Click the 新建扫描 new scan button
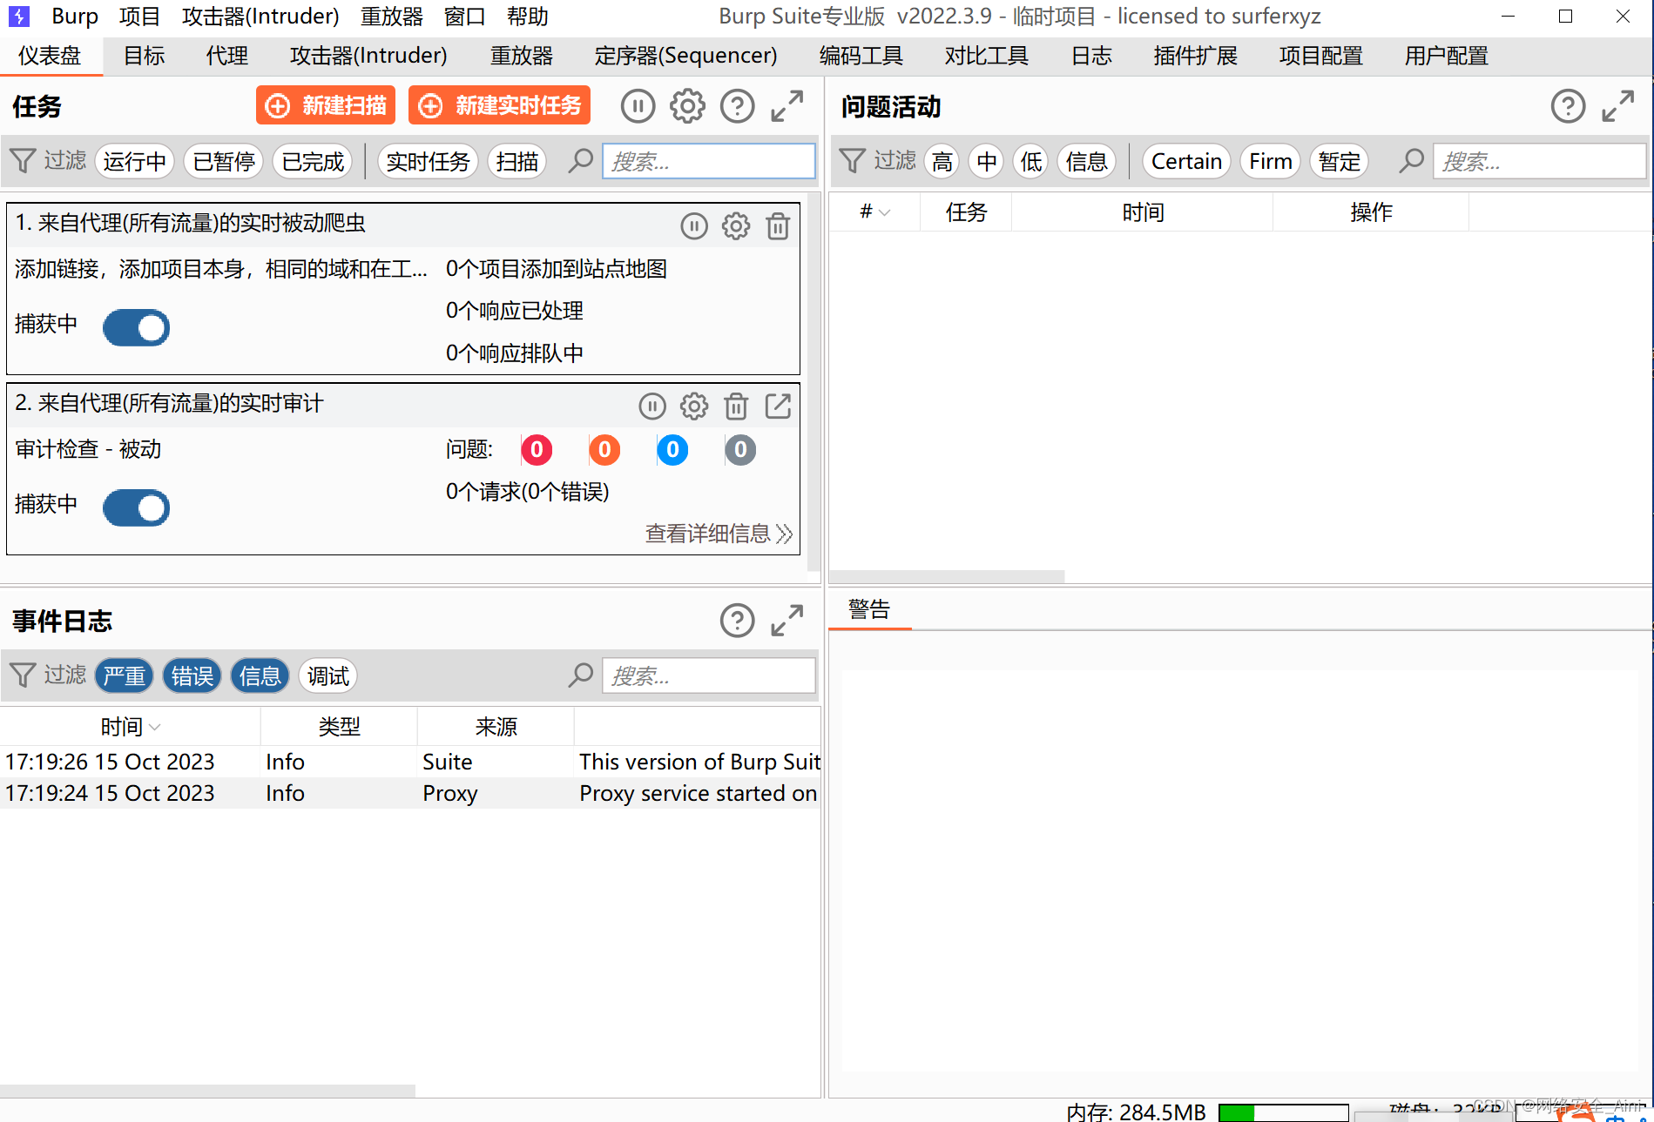 click(326, 105)
